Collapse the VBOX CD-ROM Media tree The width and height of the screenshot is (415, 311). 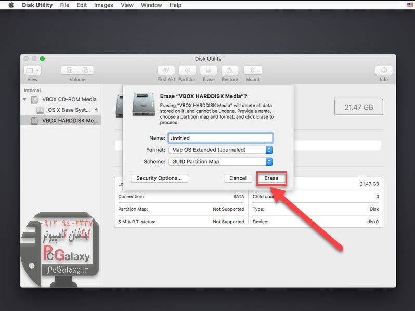[24, 99]
